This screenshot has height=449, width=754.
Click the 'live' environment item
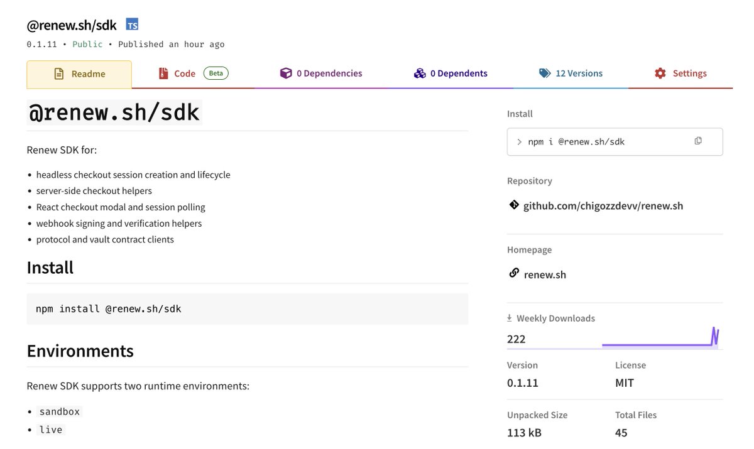tap(51, 430)
